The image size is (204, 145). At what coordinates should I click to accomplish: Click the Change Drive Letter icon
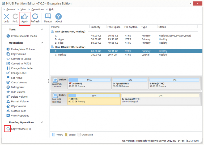[8, 68]
